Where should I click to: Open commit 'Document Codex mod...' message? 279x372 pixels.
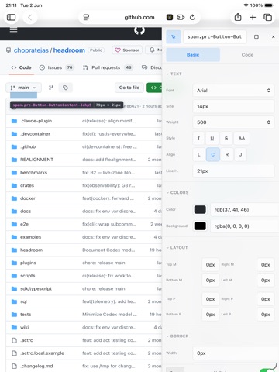click(108, 250)
